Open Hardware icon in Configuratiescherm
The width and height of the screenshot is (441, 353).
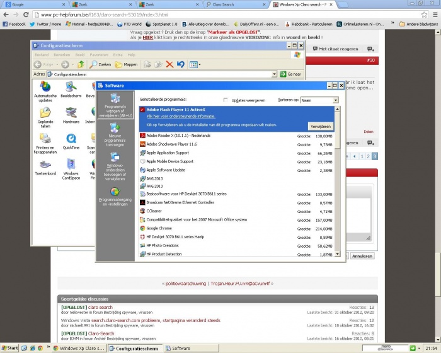click(71, 115)
